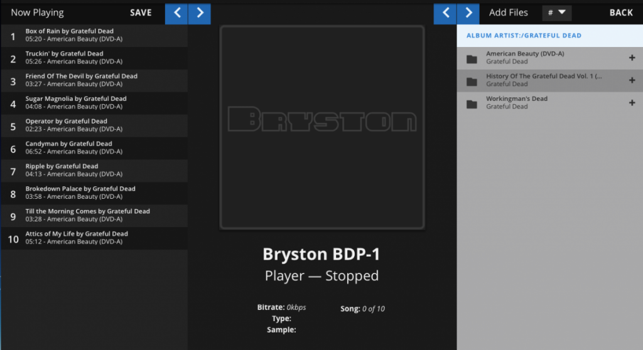
Task: Open American Beauty (DVD-A) folder icon
Action: click(472, 60)
